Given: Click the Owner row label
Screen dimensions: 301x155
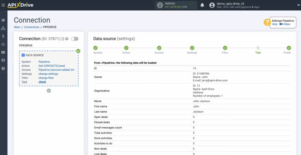Looking at the screenshot, I should click(x=98, y=77).
